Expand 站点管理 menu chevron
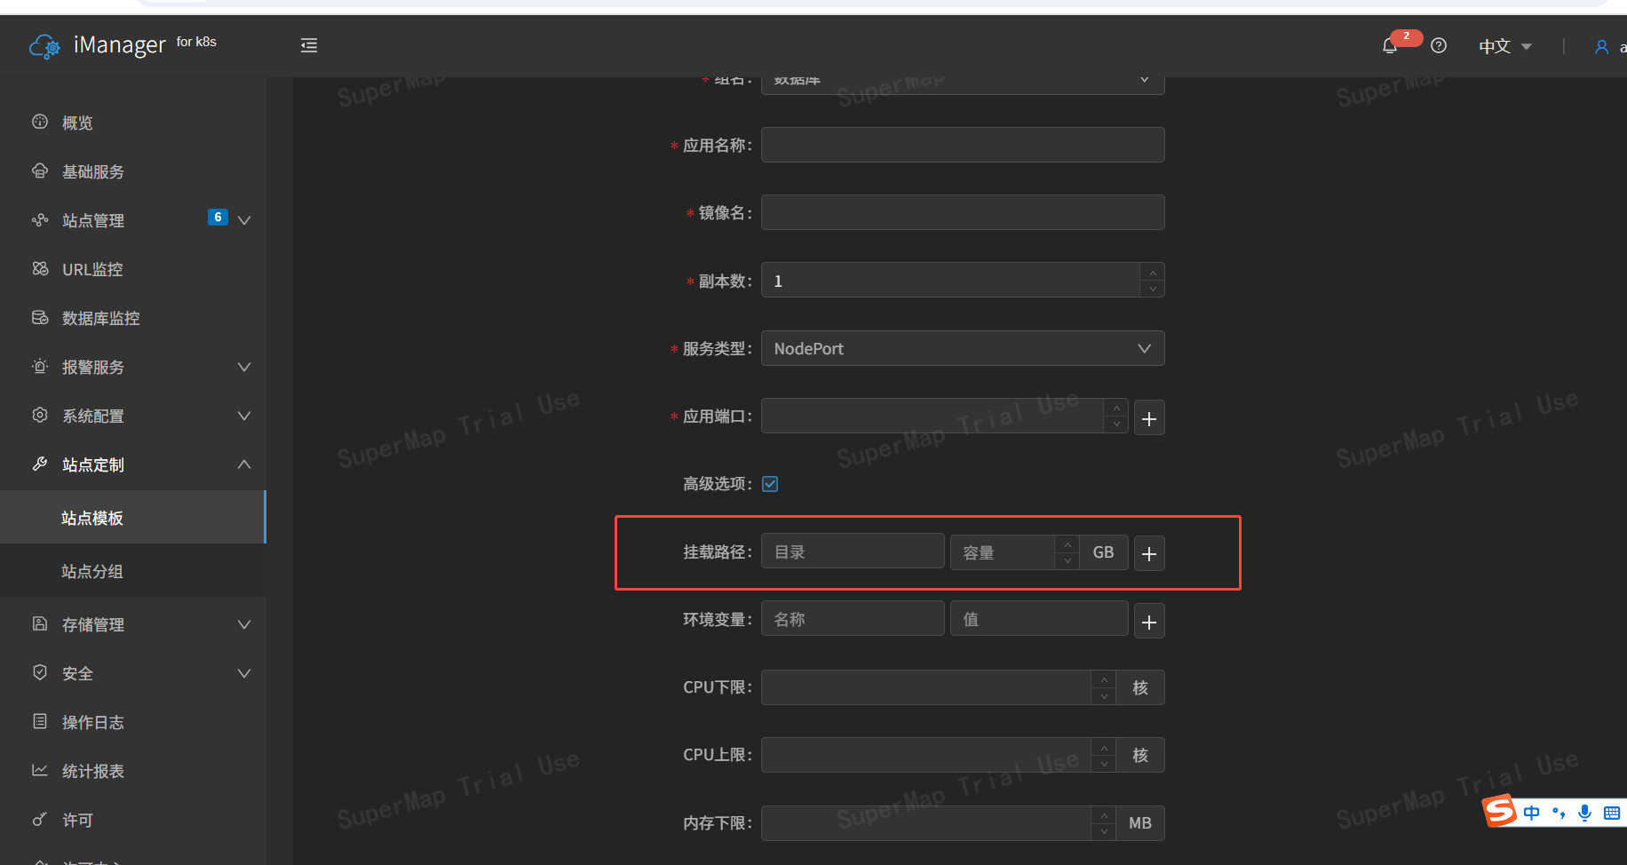1627x865 pixels. point(244,220)
